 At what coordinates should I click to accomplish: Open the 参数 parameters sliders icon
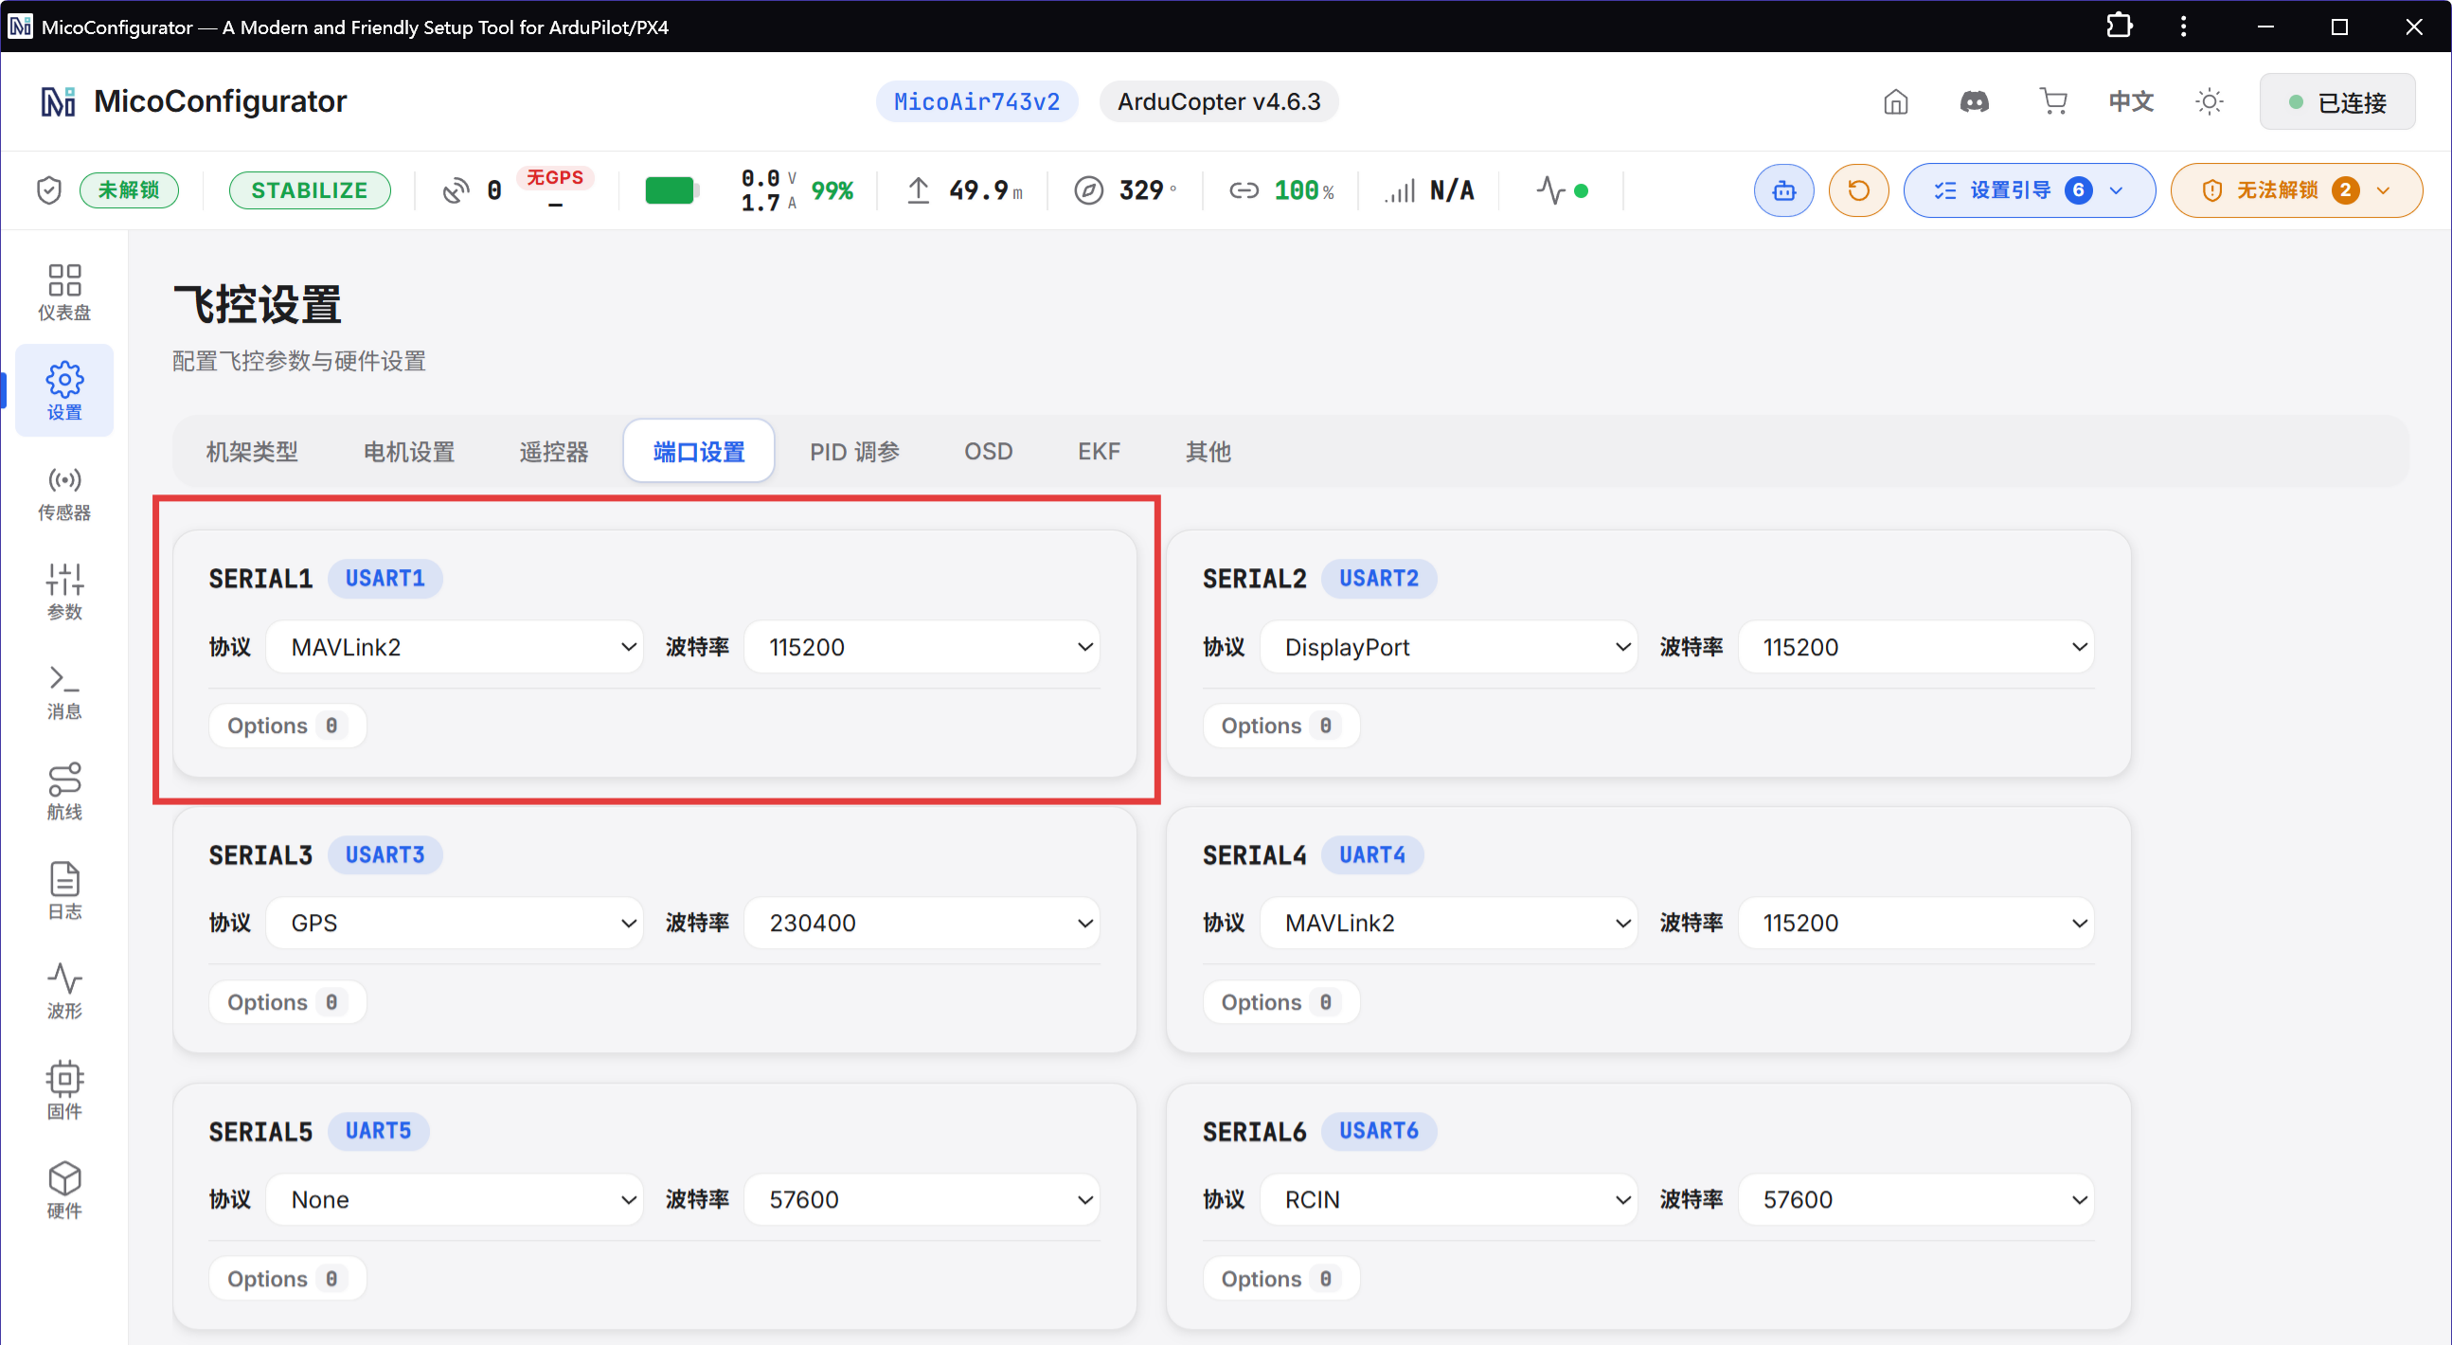[63, 591]
